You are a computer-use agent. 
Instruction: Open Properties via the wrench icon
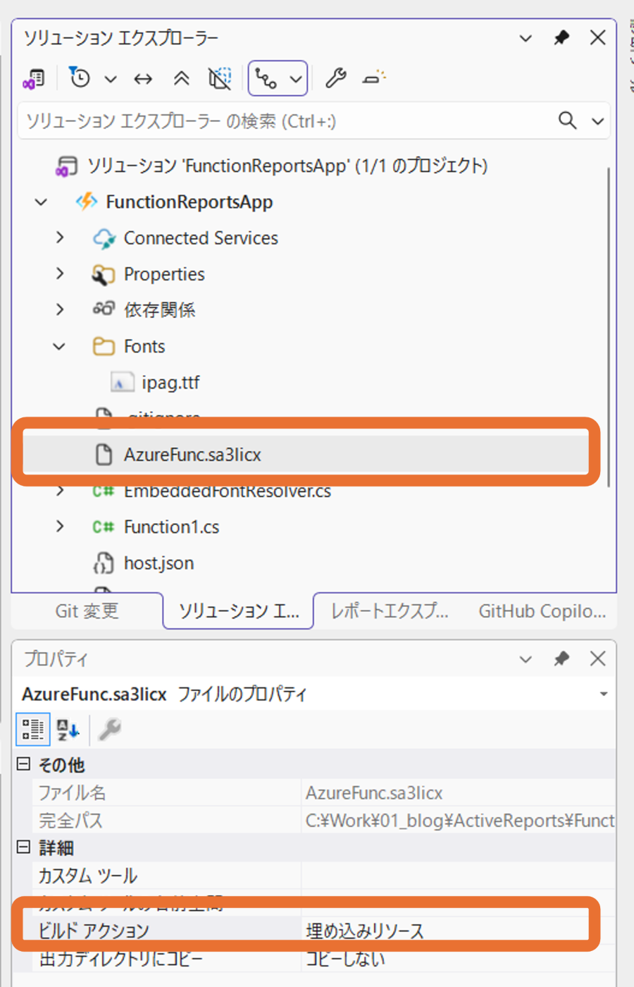coord(335,78)
